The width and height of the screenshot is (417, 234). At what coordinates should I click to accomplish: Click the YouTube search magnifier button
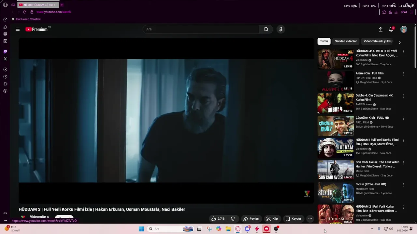[266, 29]
